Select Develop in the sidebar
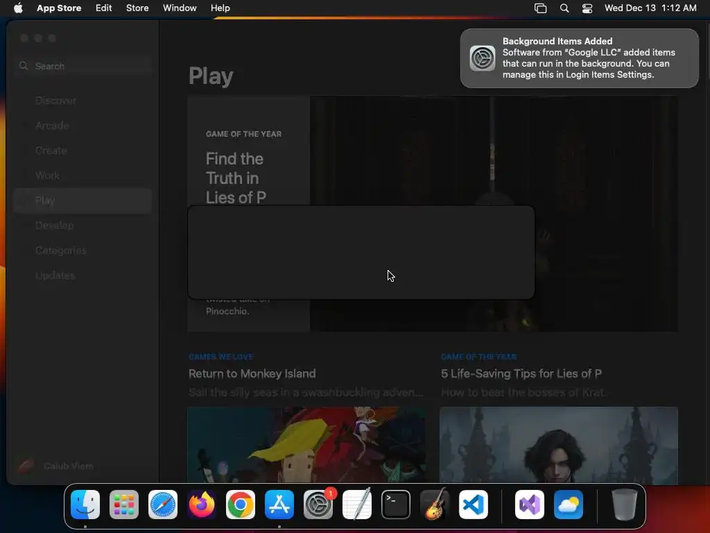Viewport: 710px width, 533px height. click(x=83, y=226)
